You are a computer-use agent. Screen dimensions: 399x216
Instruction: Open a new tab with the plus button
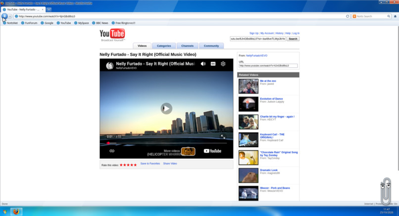pyautogui.click(x=49, y=9)
